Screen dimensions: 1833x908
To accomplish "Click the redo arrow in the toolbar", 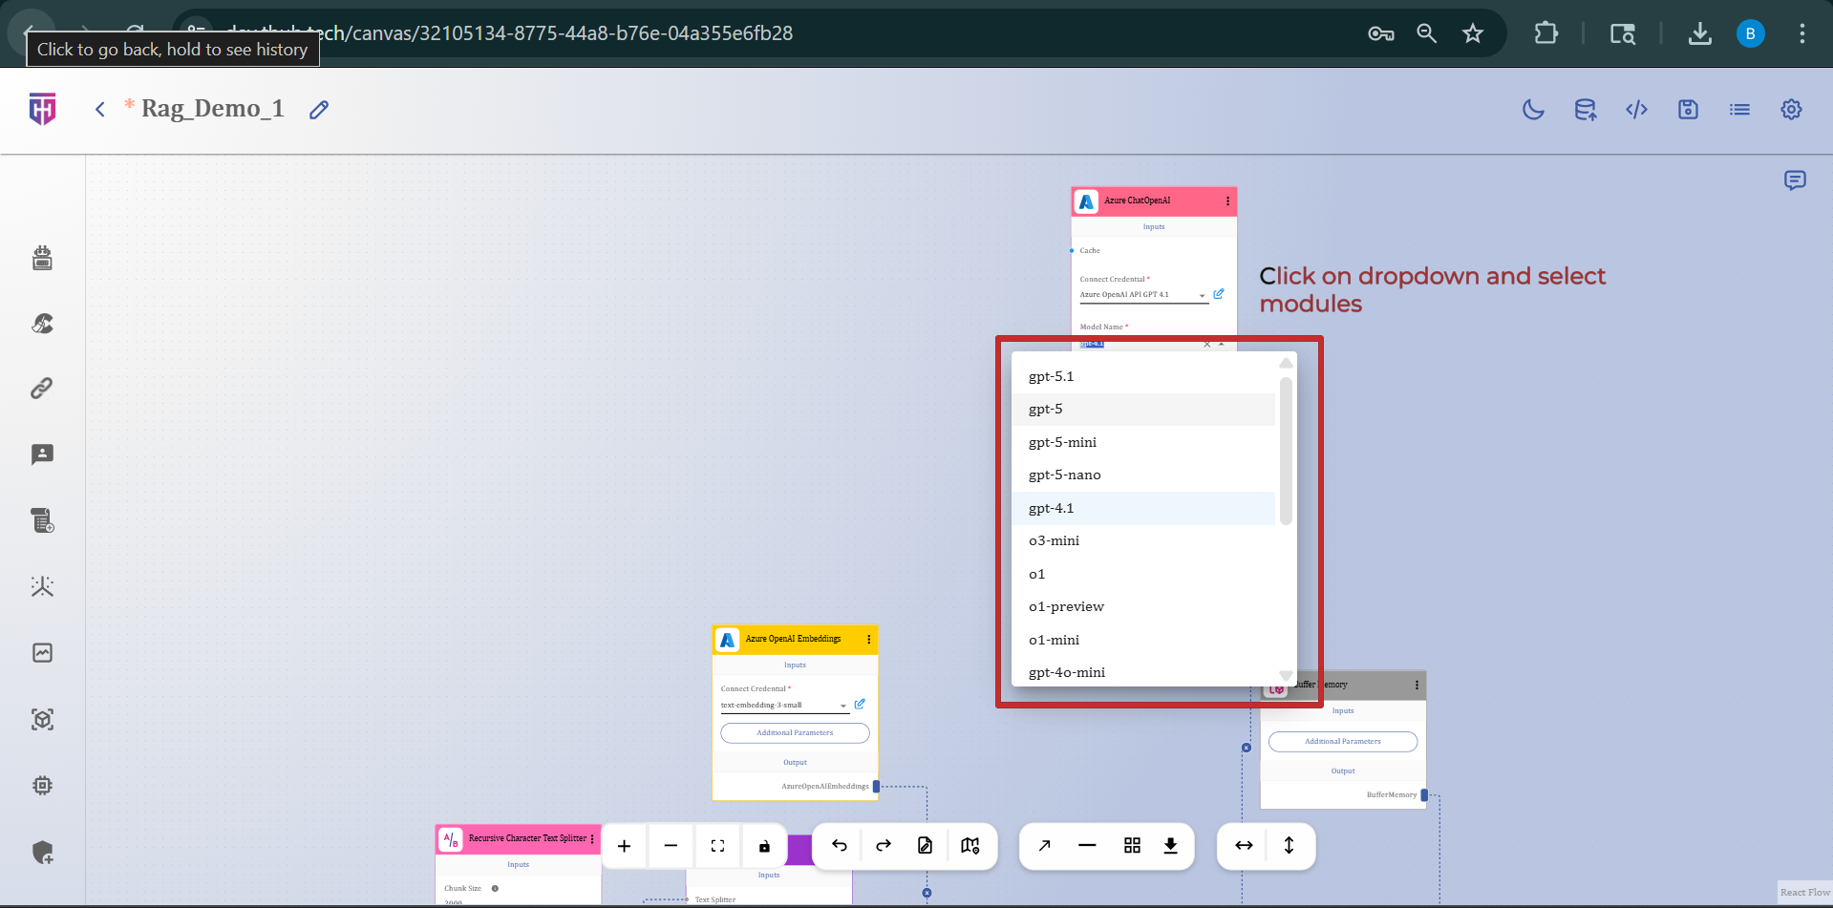I will (884, 846).
